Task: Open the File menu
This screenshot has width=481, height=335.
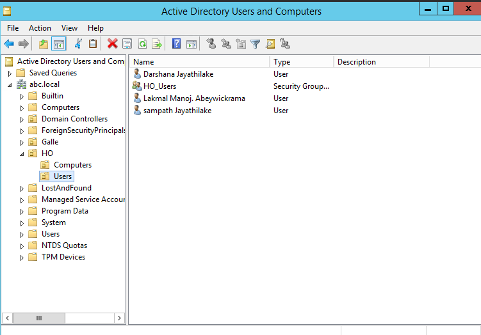Action: click(13, 28)
